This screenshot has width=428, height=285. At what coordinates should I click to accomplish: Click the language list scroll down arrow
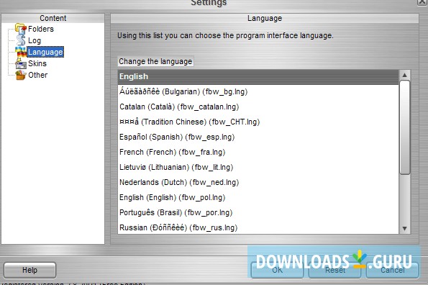click(404, 228)
